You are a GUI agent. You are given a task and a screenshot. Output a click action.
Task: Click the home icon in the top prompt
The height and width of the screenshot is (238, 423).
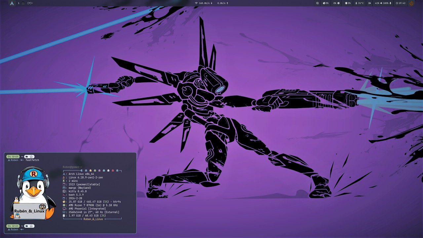tap(31, 157)
